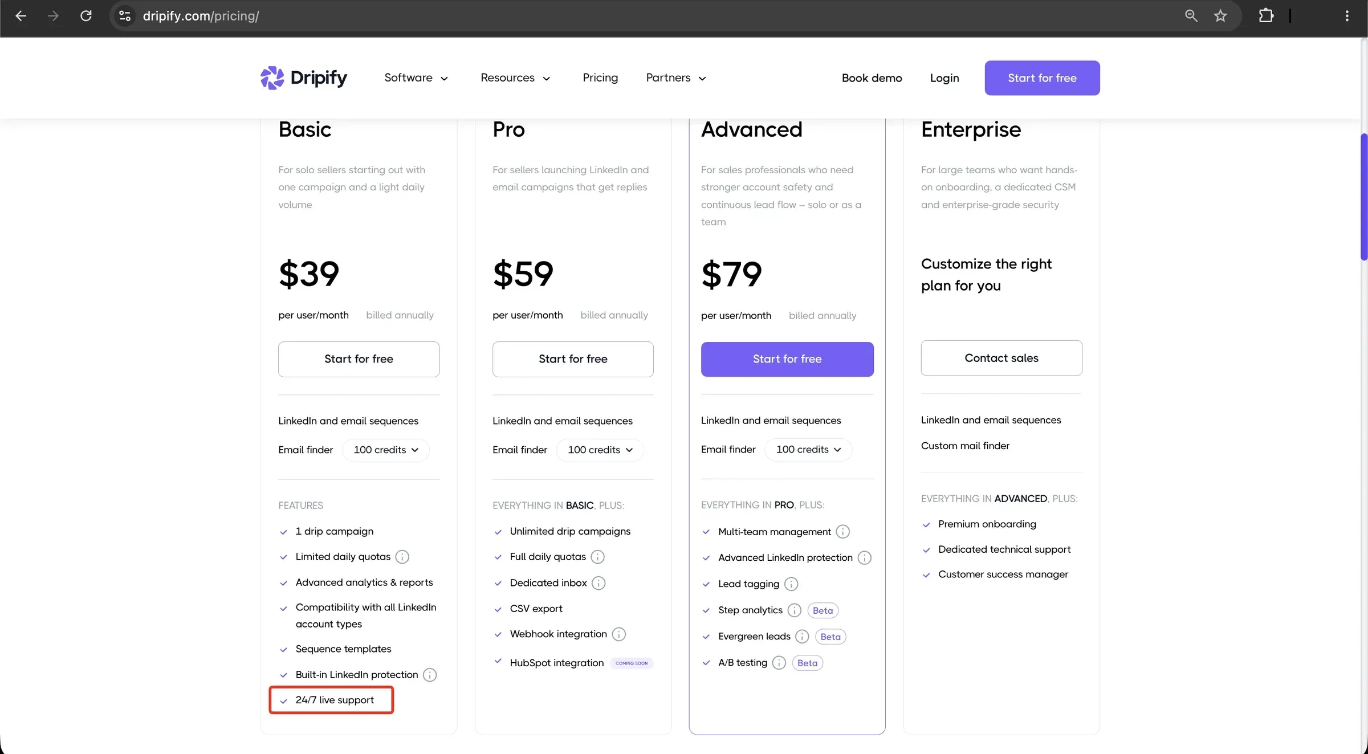Start for free on Advanced plan

[787, 359]
